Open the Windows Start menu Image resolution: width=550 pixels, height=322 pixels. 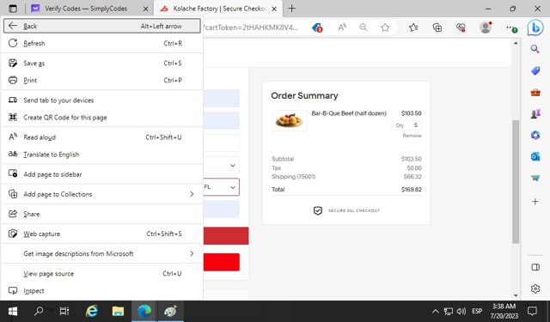point(13,311)
